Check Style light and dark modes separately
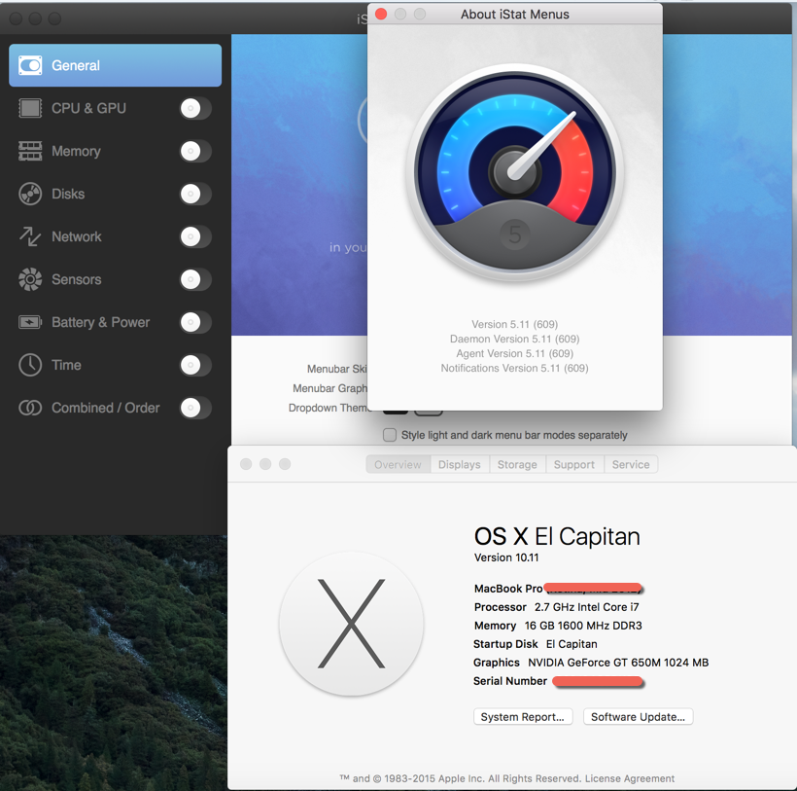Screen dimensions: 797x791 coord(390,435)
